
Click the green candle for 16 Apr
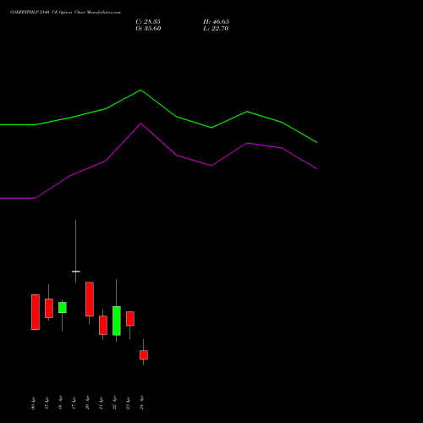[x=63, y=307]
